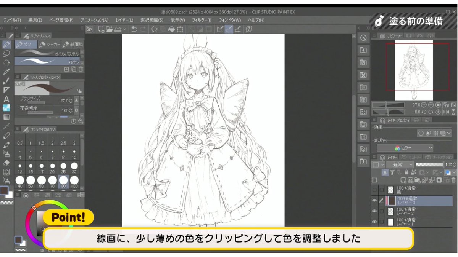Choose brush size 25 preset
The image size is (458, 257).
[x=63, y=168]
